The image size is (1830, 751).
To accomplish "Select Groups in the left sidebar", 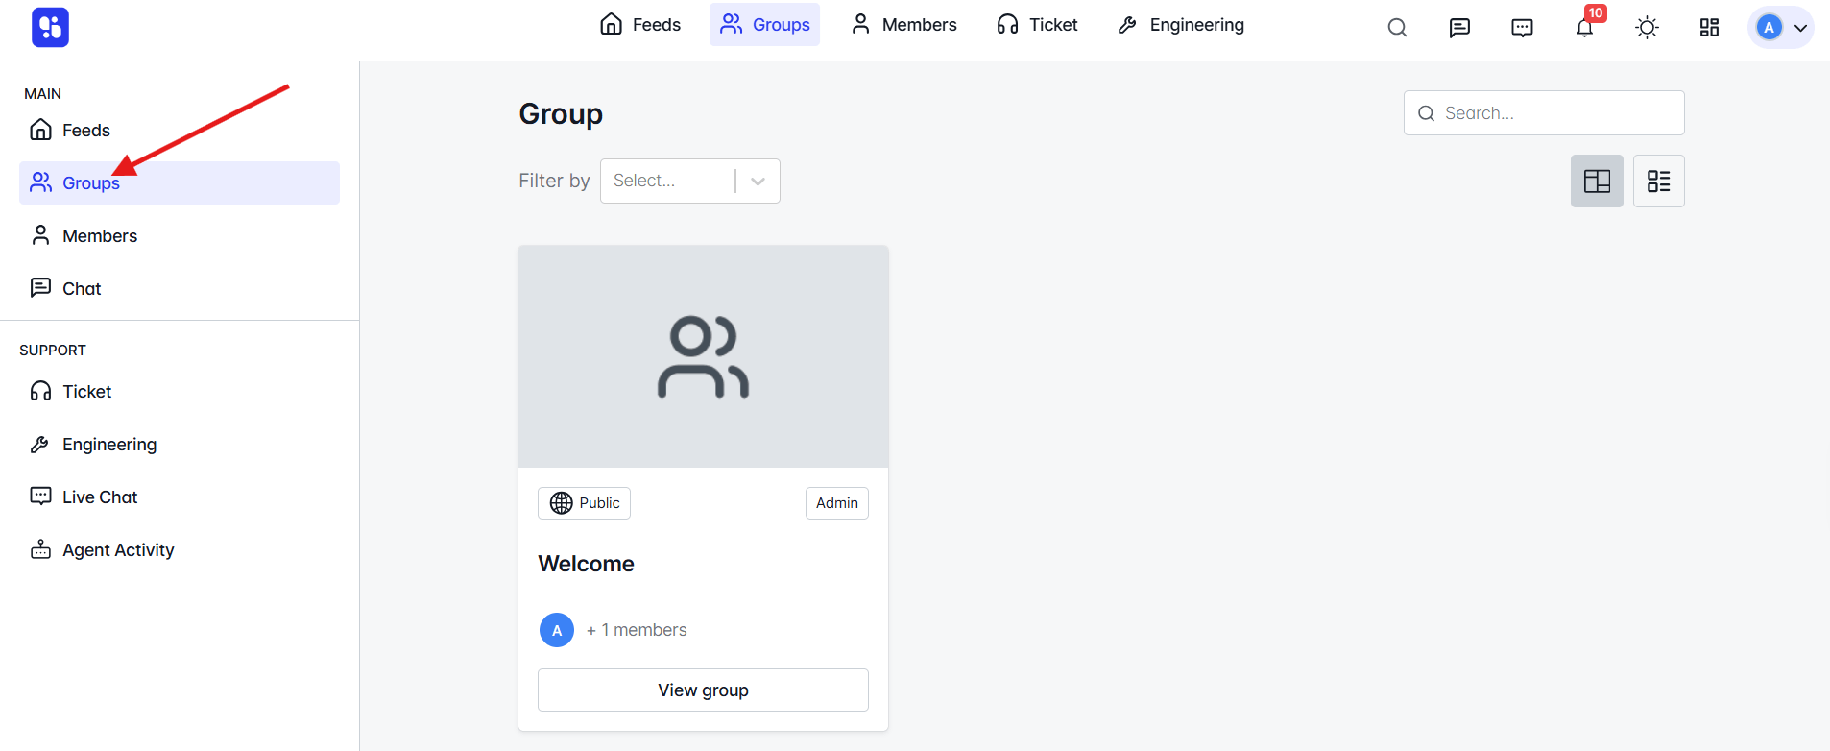I will 180,182.
